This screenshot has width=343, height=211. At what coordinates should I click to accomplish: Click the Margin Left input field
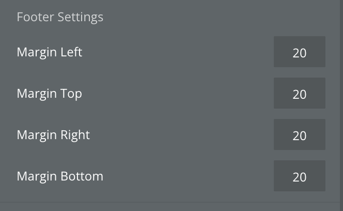pyautogui.click(x=300, y=52)
